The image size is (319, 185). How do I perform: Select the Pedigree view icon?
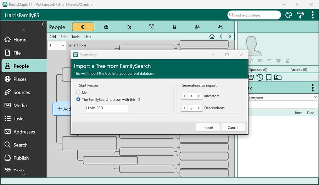pos(83,27)
